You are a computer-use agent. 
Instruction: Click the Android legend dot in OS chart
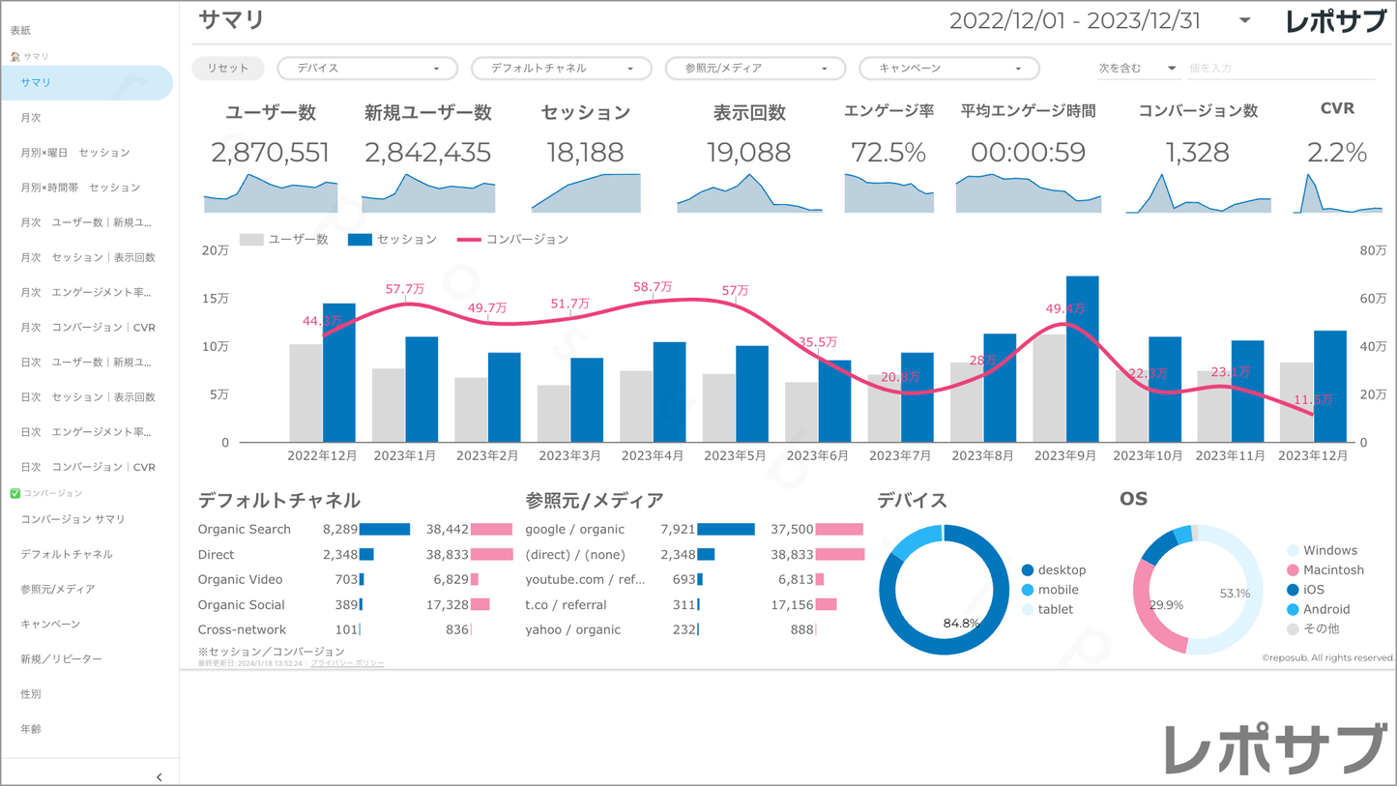coord(1293,609)
